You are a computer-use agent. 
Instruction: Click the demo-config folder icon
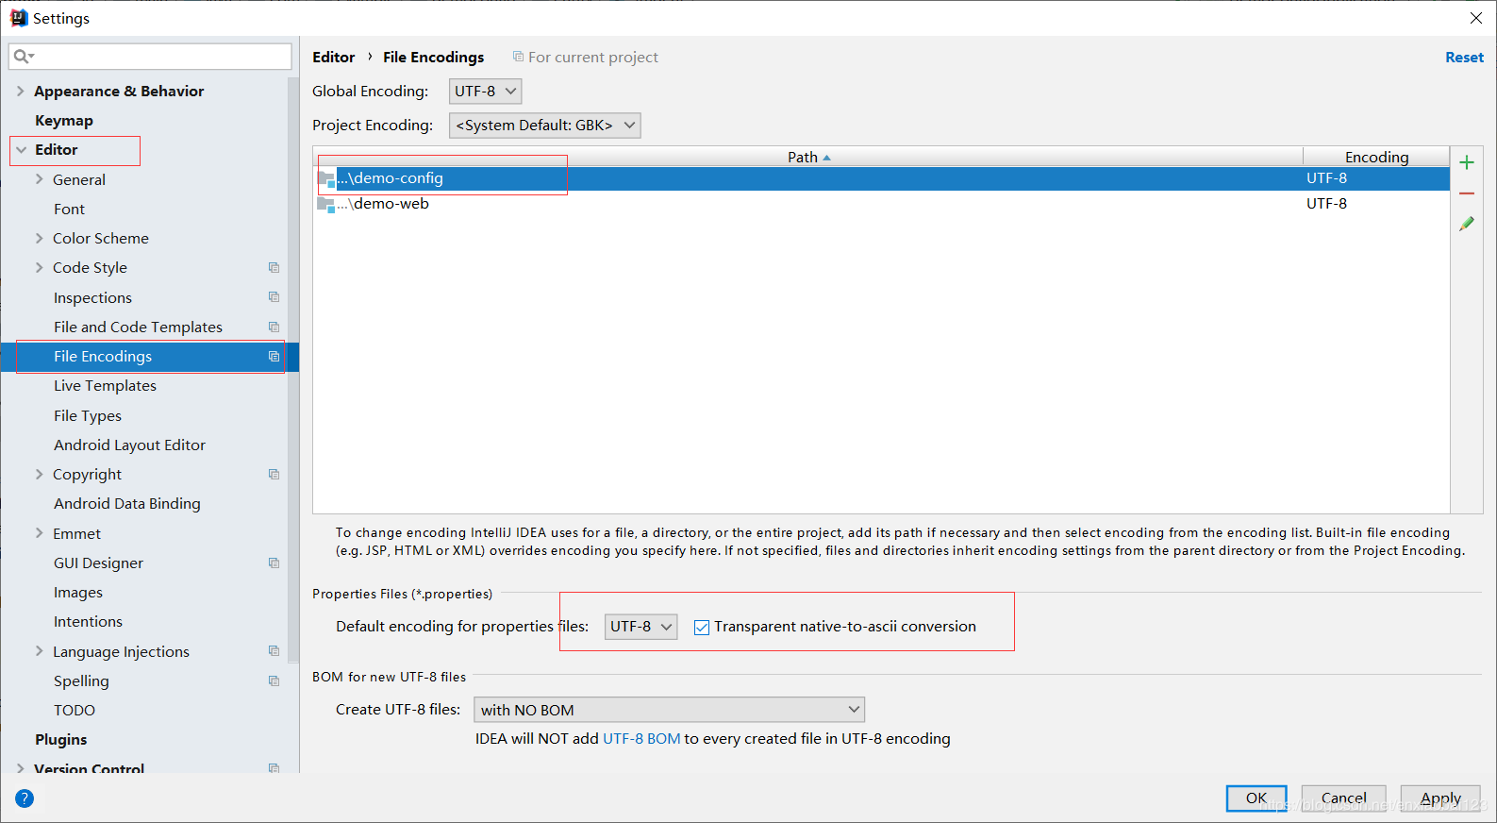pos(326,178)
